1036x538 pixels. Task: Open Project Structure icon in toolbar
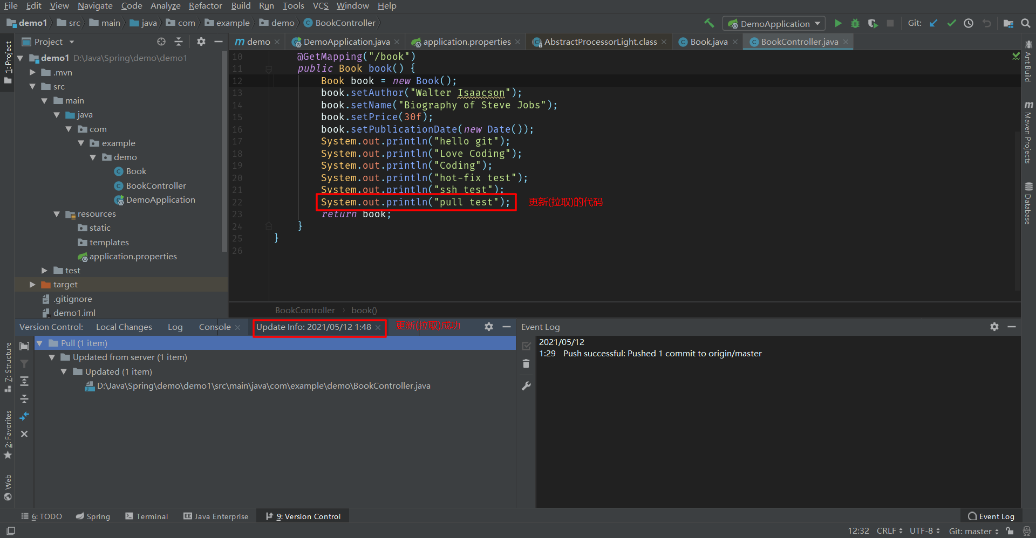[x=1008, y=23]
